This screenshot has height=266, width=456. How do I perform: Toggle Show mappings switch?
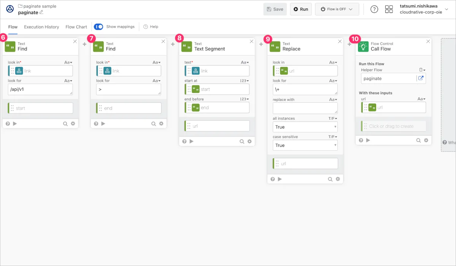click(x=98, y=27)
